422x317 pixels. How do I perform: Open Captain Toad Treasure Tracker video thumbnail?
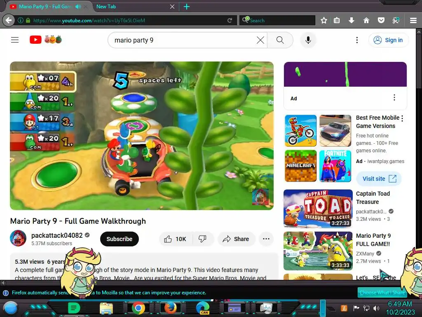[318, 208]
